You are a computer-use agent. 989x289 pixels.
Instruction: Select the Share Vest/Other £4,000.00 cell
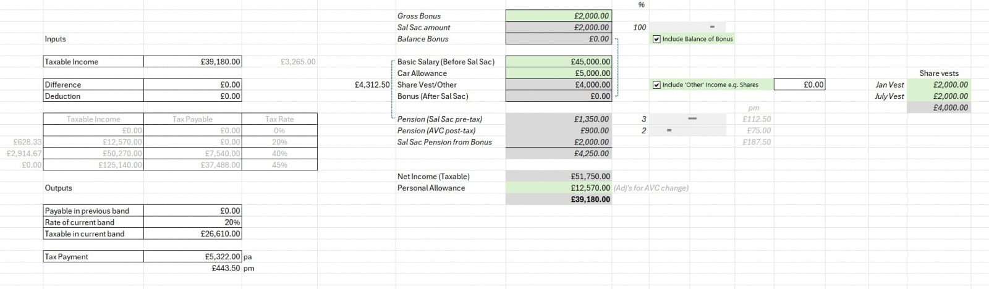[x=558, y=85]
